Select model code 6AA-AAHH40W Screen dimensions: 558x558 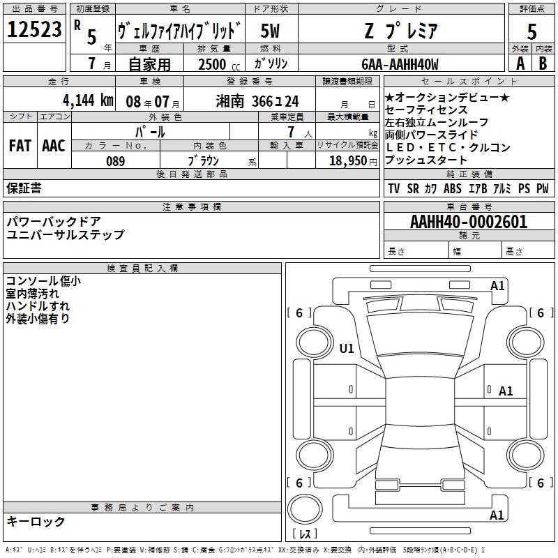(400, 64)
